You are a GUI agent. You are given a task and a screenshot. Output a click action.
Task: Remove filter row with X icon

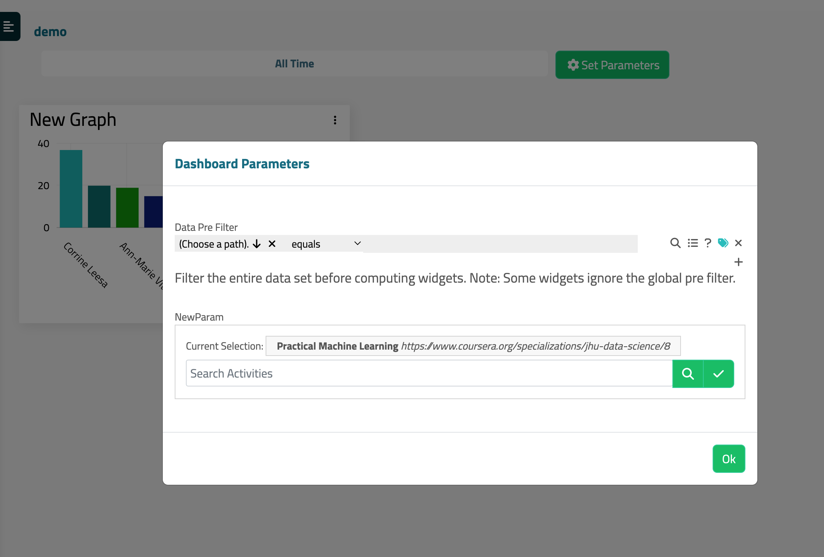[738, 243]
